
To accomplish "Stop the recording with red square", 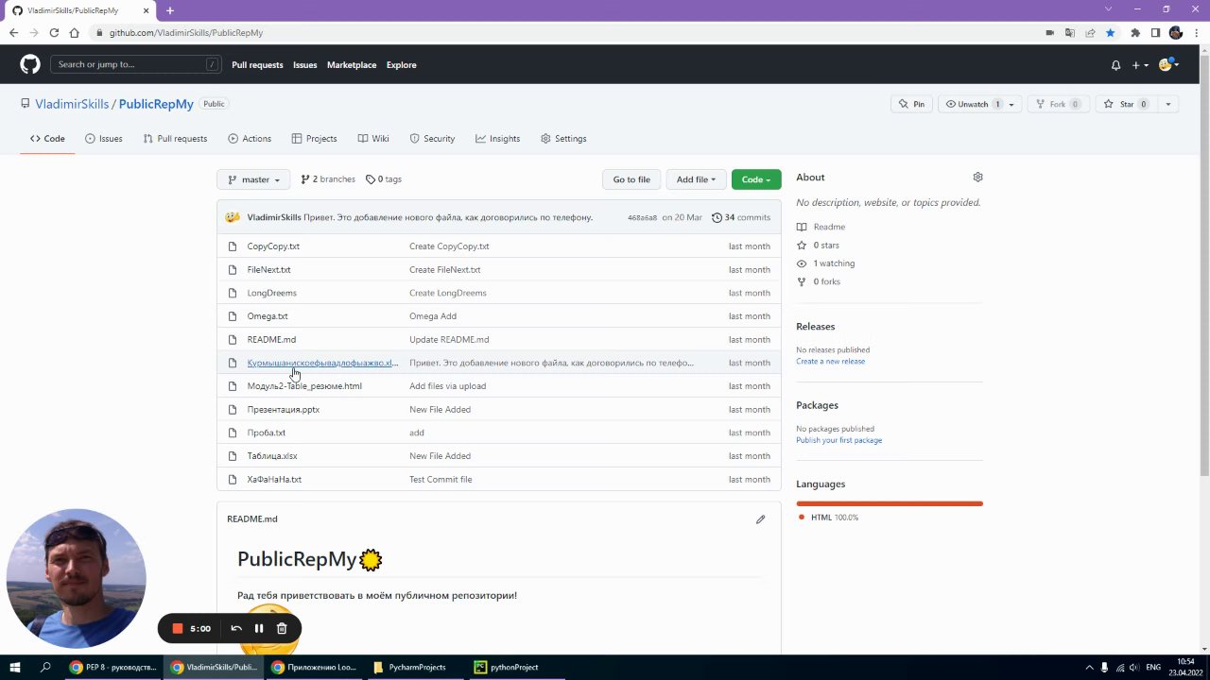I will pyautogui.click(x=177, y=628).
